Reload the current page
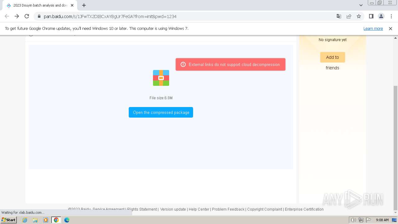Viewport: 398px width, 224px height. [x=27, y=16]
